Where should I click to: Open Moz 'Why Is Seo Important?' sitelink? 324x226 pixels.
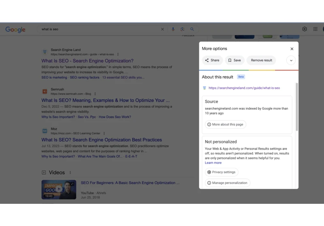[58, 157]
